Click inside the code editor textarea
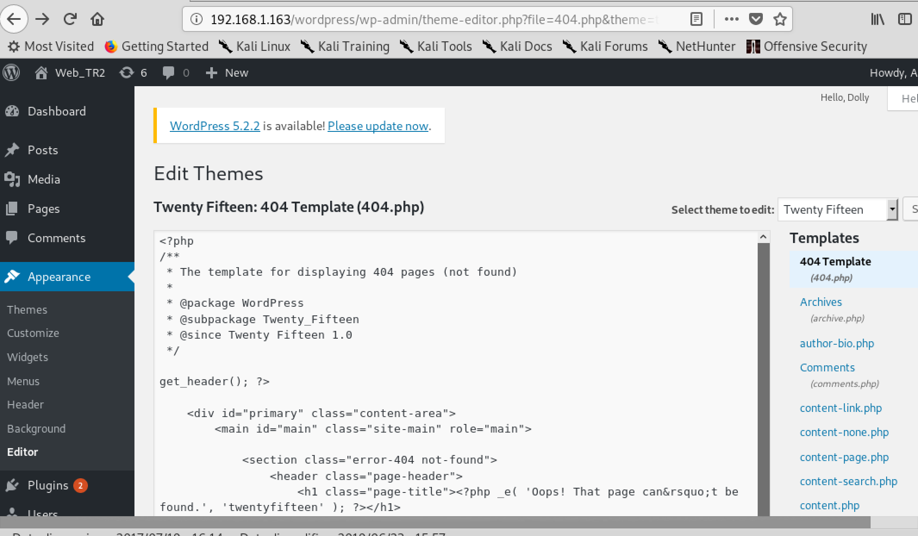The height and width of the screenshot is (536, 918). [456, 373]
